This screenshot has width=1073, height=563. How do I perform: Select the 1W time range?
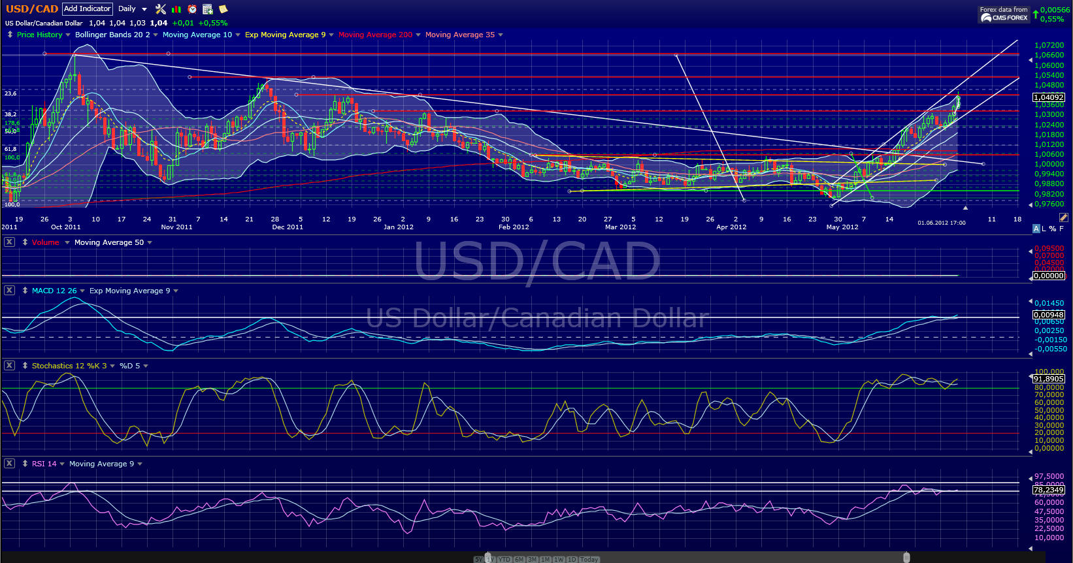pyautogui.click(x=559, y=559)
